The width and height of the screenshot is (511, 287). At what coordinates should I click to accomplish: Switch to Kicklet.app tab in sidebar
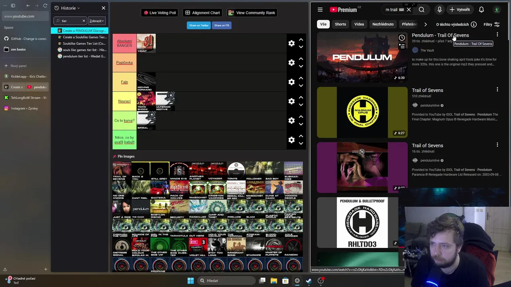pos(25,76)
